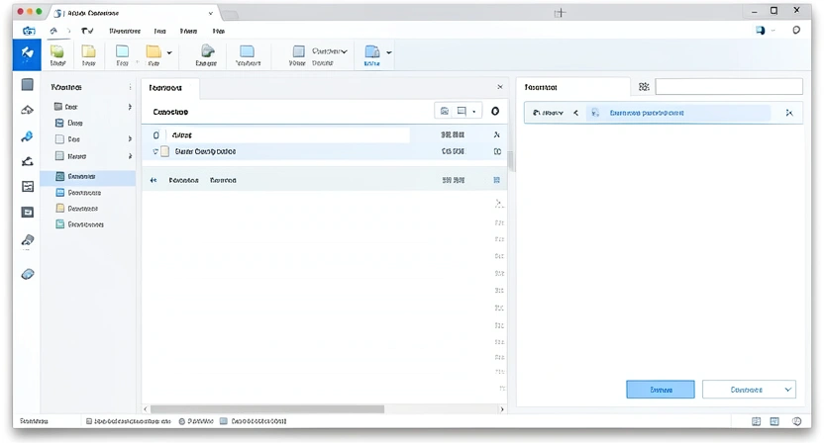The height and width of the screenshot is (443, 824).
Task: Click the blue flag icon at menu row right
Action: tap(761, 31)
